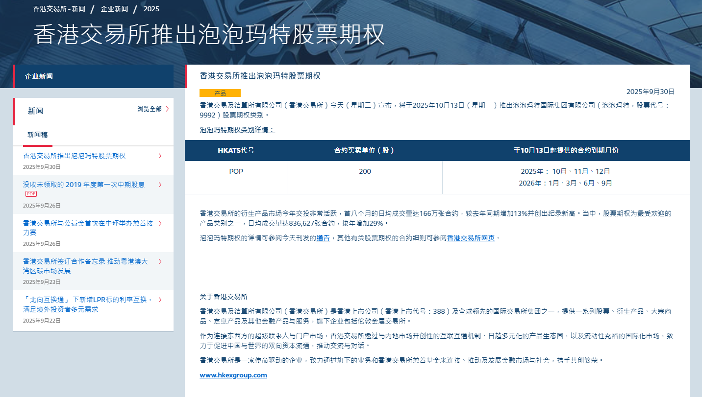Select the 新闻稿 tab
The height and width of the screenshot is (397, 702).
click(37, 135)
